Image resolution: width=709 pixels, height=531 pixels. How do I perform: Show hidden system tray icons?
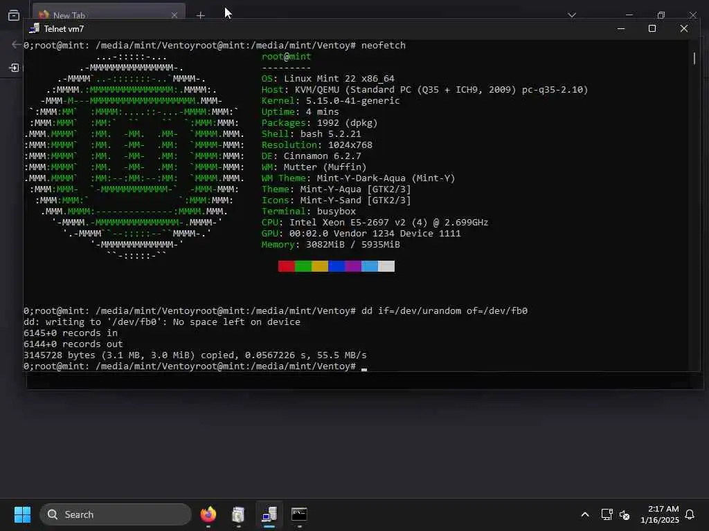click(x=584, y=514)
